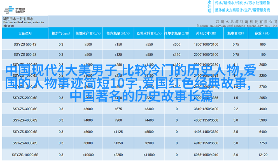Select the 3.5 power consumption cell

tap(236, 132)
